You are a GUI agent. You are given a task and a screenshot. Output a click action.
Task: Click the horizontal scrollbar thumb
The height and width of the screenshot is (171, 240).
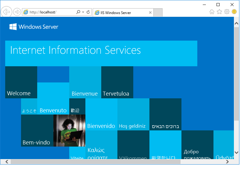pos(95,162)
